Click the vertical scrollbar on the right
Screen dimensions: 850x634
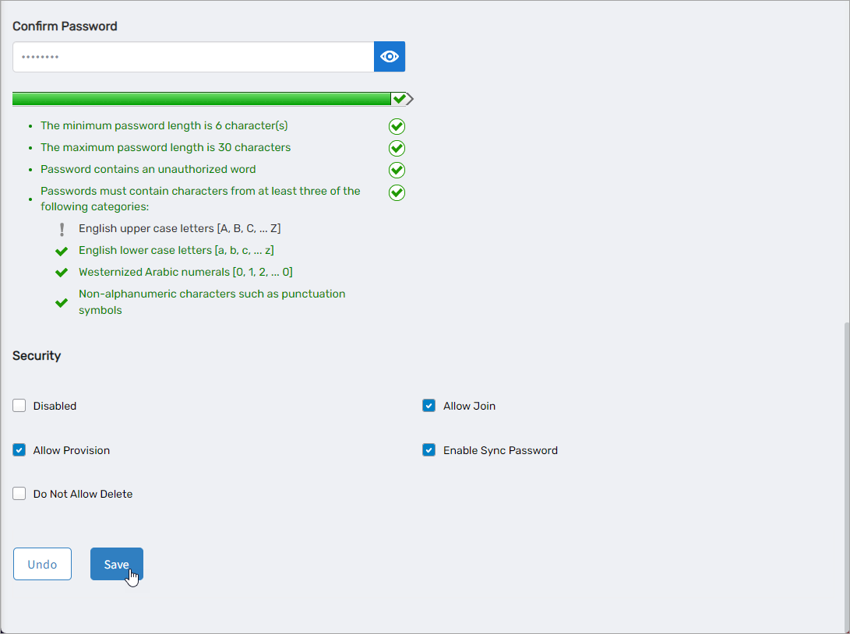point(845,467)
